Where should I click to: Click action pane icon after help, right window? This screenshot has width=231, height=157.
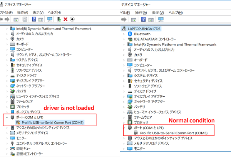[x=151, y=20]
